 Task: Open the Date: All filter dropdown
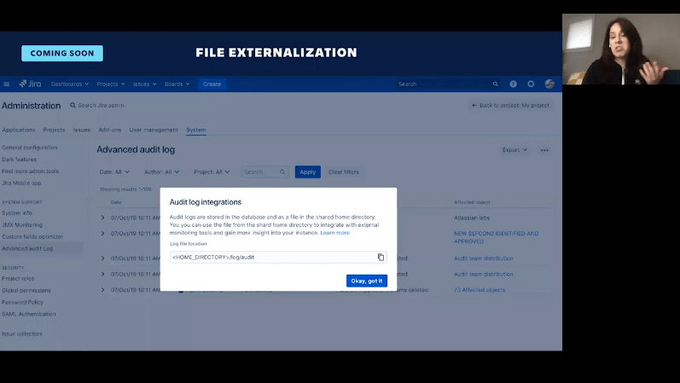(114, 171)
